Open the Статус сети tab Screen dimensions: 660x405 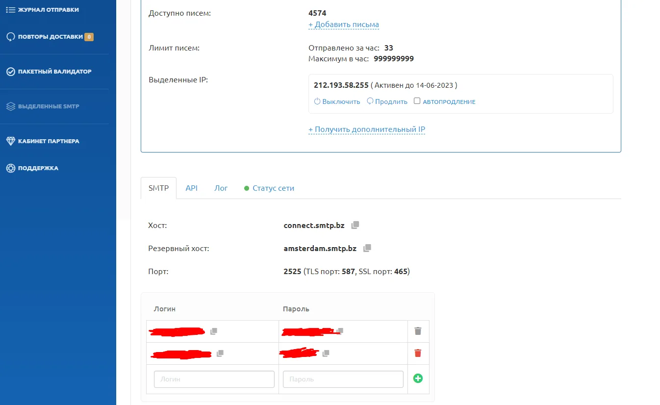pos(269,188)
